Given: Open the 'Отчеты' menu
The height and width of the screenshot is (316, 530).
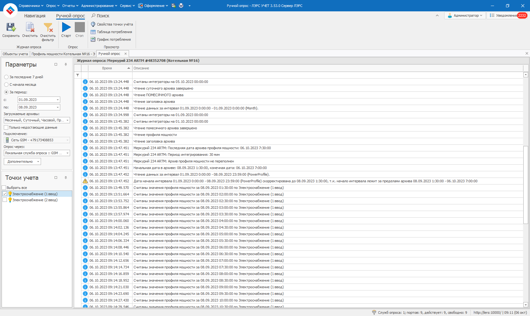Looking at the screenshot, I should (70, 6).
